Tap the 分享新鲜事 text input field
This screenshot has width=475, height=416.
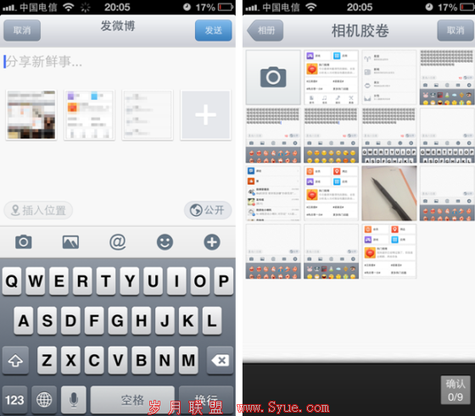tap(118, 62)
